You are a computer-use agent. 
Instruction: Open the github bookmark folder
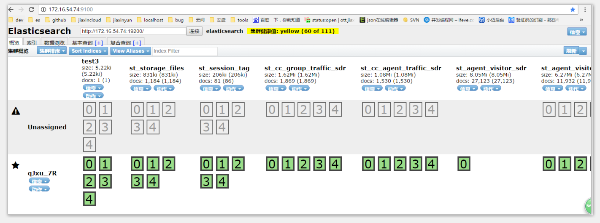[55, 20]
